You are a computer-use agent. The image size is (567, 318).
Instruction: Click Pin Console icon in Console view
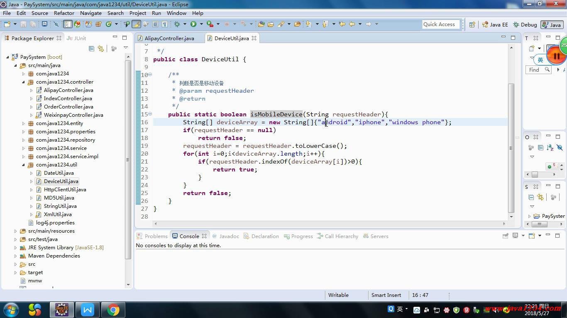(506, 236)
